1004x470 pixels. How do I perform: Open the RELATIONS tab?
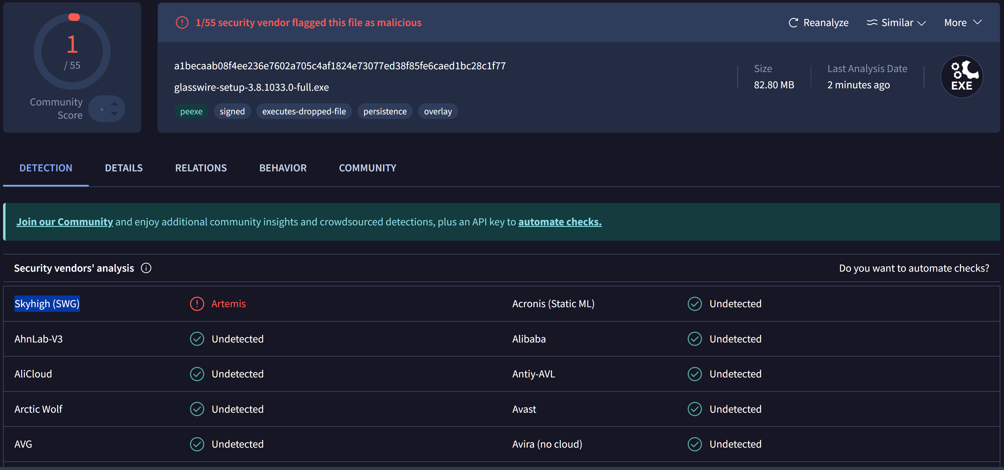click(201, 168)
